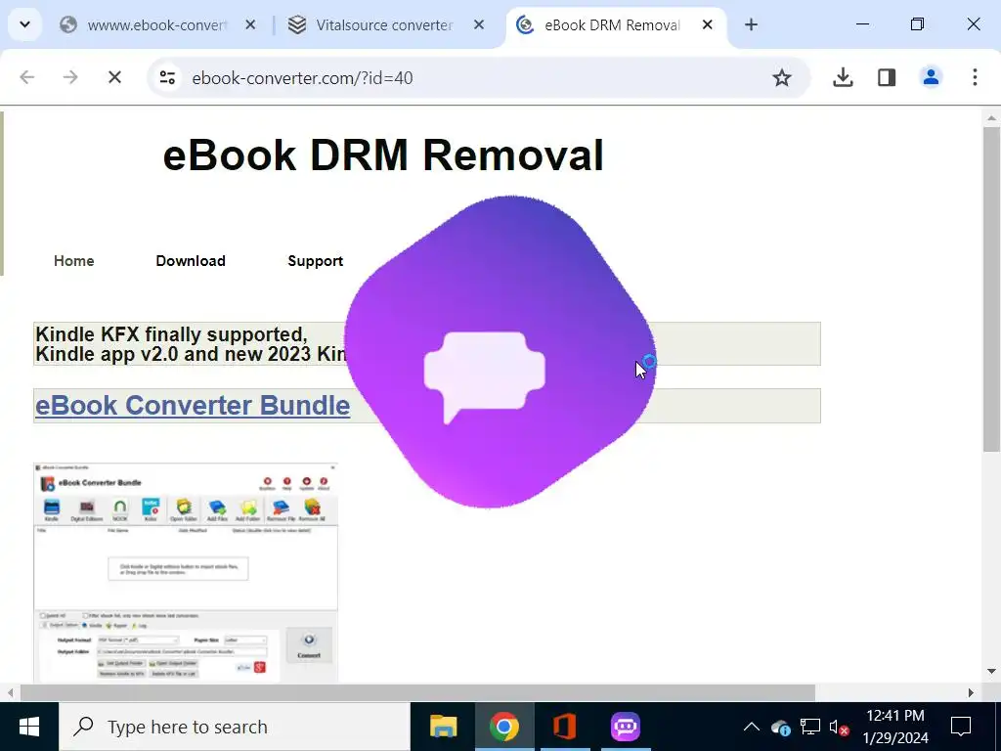Click the scroll right arrow
This screenshot has width=1001, height=751.
[971, 693]
